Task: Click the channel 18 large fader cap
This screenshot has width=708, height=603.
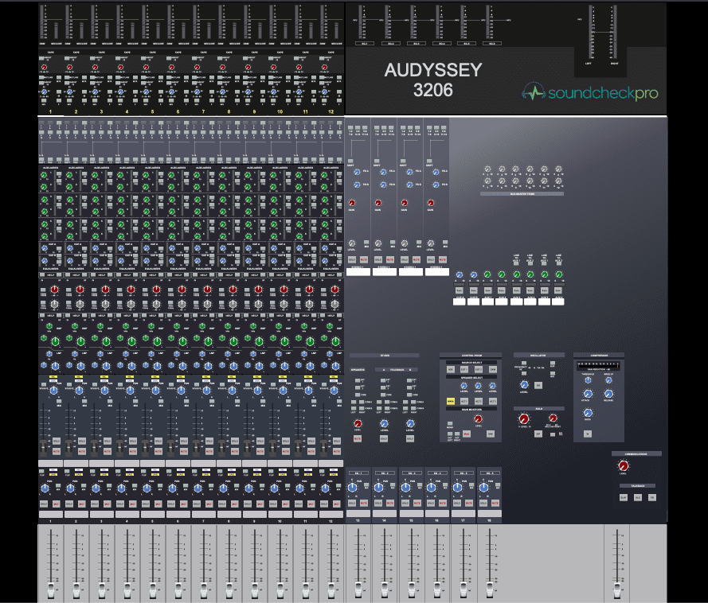Action: click(x=490, y=589)
